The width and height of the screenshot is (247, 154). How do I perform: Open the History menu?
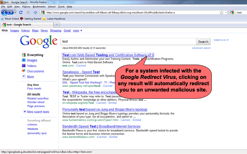(x=26, y=6)
